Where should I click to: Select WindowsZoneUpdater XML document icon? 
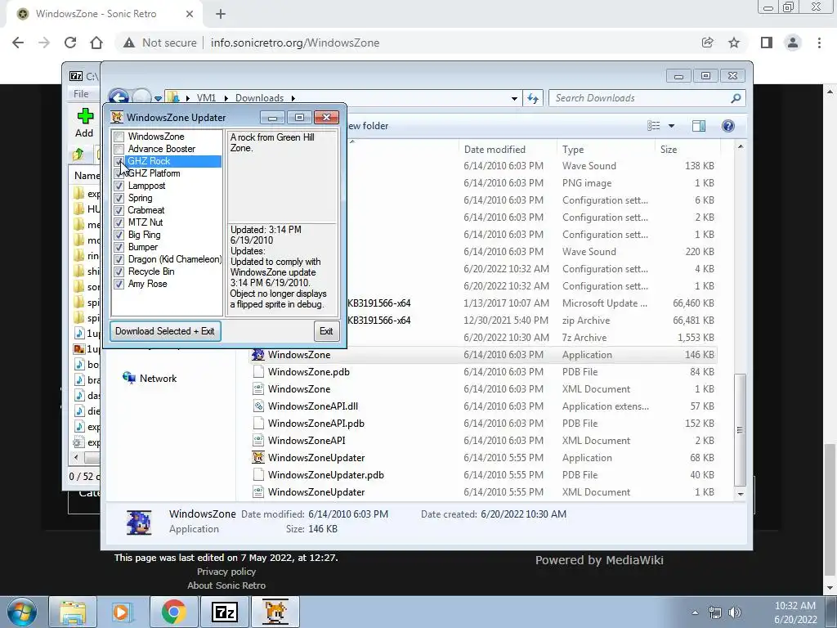tap(258, 491)
